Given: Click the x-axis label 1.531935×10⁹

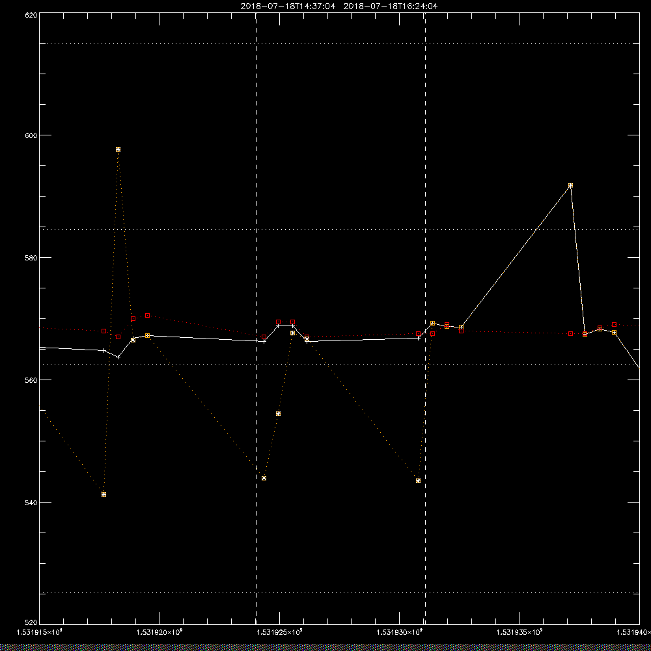Looking at the screenshot, I should click(x=519, y=632).
